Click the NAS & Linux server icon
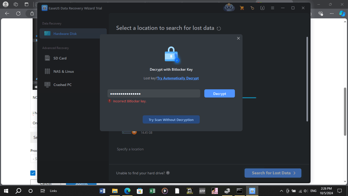The image size is (348, 196). tap(47, 71)
